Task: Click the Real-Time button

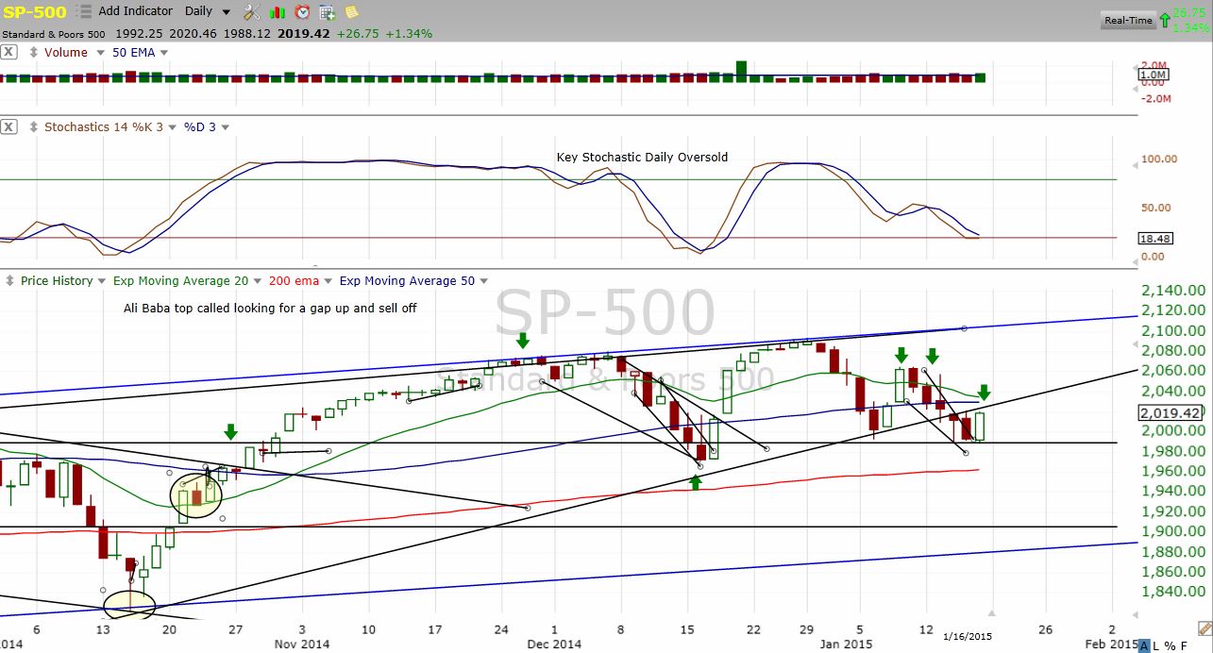Action: [x=1128, y=20]
